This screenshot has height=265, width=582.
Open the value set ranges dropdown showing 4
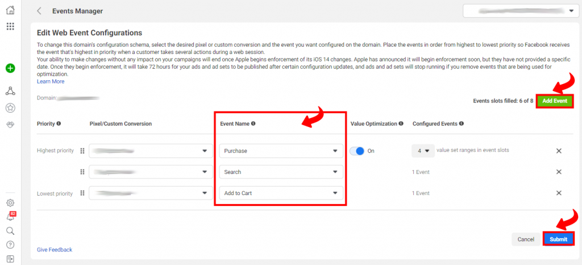[x=423, y=151]
